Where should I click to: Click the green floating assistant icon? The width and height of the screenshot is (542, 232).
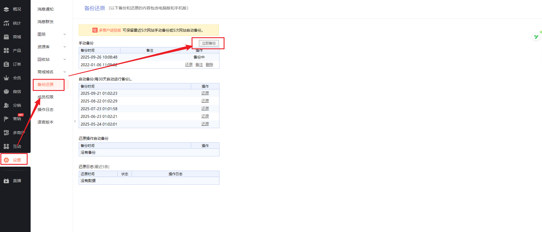(x=536, y=37)
